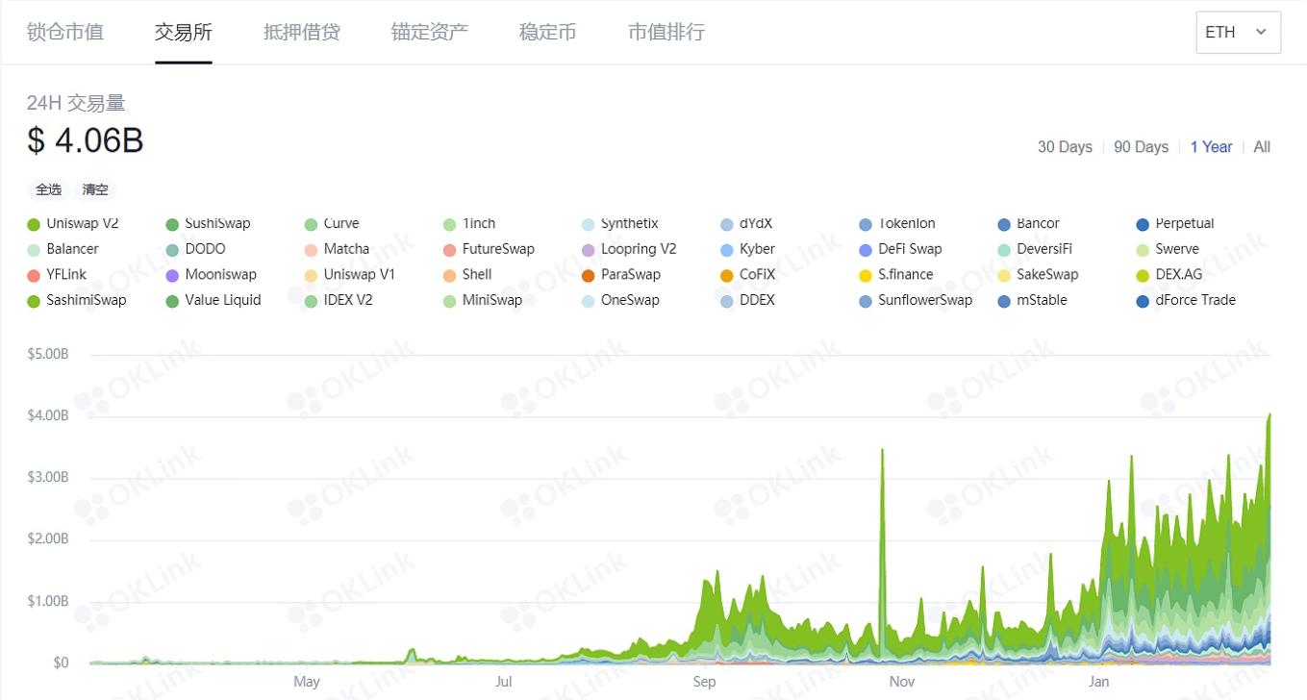1307x700 pixels.
Task: Click the ParaSwap orange legend dot
Action: pyautogui.click(x=589, y=275)
